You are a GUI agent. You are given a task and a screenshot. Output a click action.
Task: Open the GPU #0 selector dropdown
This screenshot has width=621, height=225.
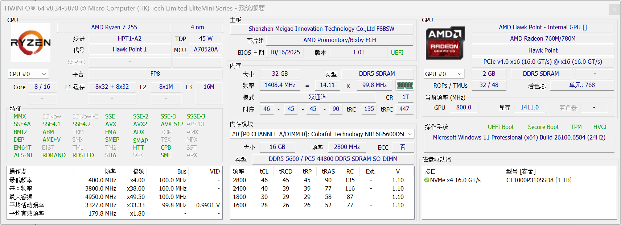pyautogui.click(x=444, y=74)
